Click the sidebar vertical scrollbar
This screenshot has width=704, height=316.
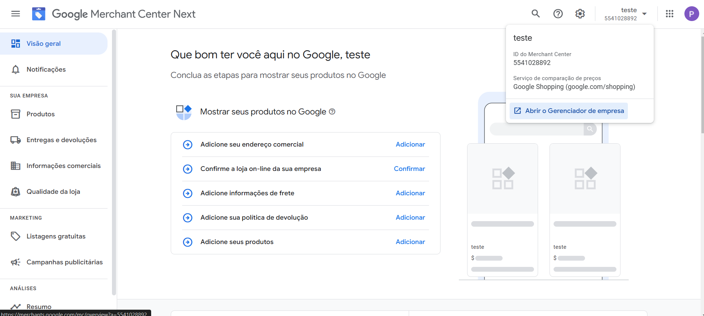[x=114, y=162]
